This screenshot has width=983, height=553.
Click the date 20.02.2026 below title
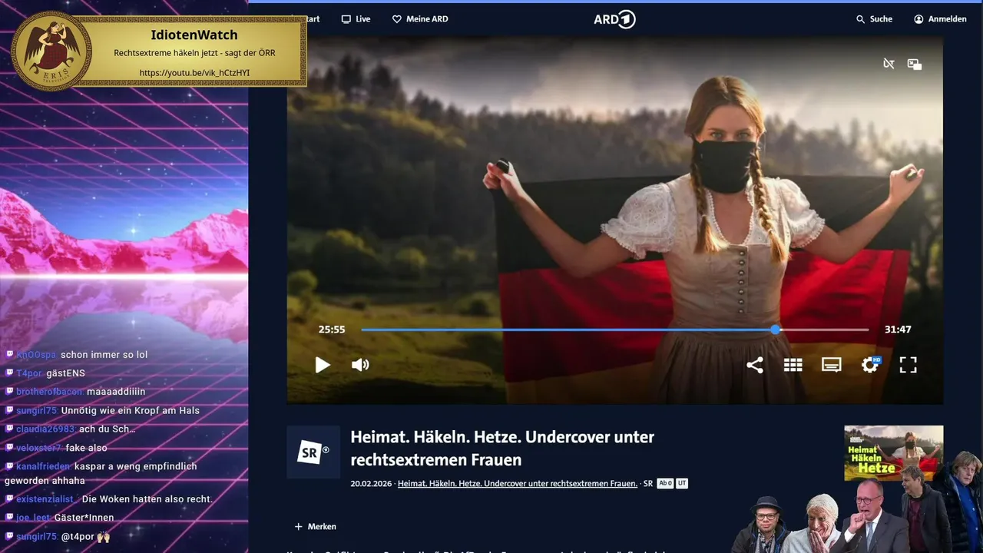371,484
